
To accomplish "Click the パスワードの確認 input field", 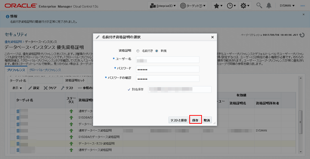I will 168,78.
